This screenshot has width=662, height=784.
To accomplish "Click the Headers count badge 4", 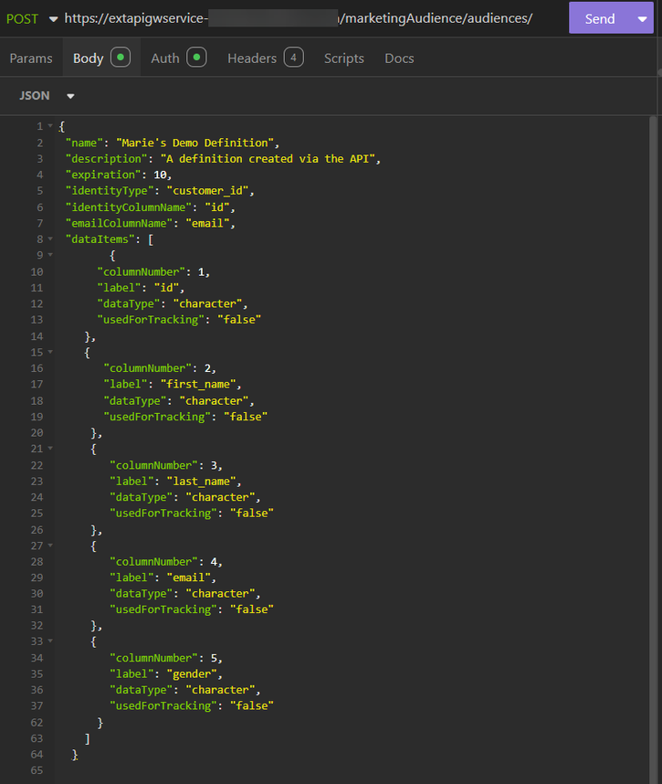I will point(294,57).
